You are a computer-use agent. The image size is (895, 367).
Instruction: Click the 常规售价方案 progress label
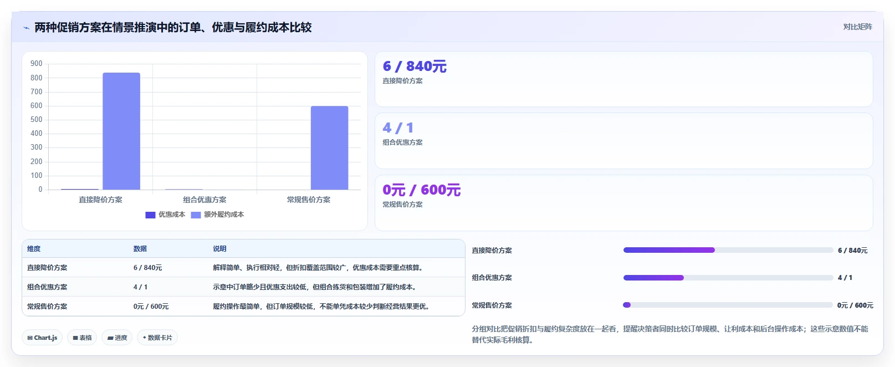[492, 305]
